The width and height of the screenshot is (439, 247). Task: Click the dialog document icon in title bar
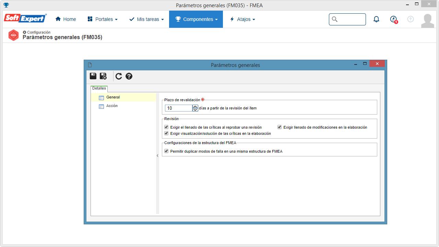(90, 65)
